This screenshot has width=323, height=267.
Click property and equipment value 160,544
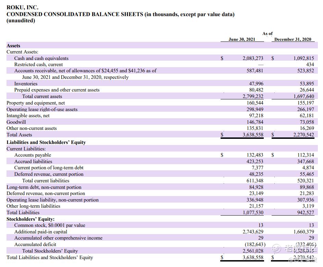(x=255, y=103)
